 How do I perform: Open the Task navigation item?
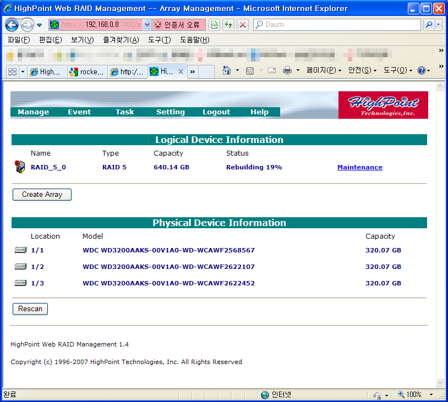[124, 112]
